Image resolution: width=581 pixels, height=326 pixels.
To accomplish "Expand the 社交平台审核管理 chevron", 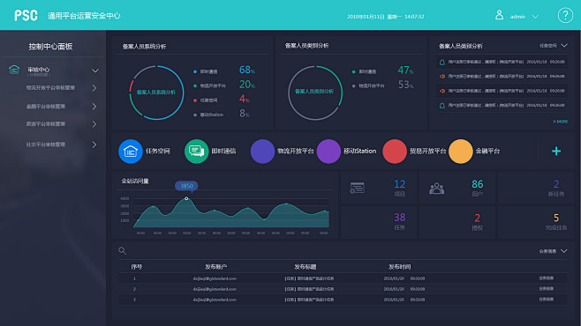I will [x=94, y=144].
